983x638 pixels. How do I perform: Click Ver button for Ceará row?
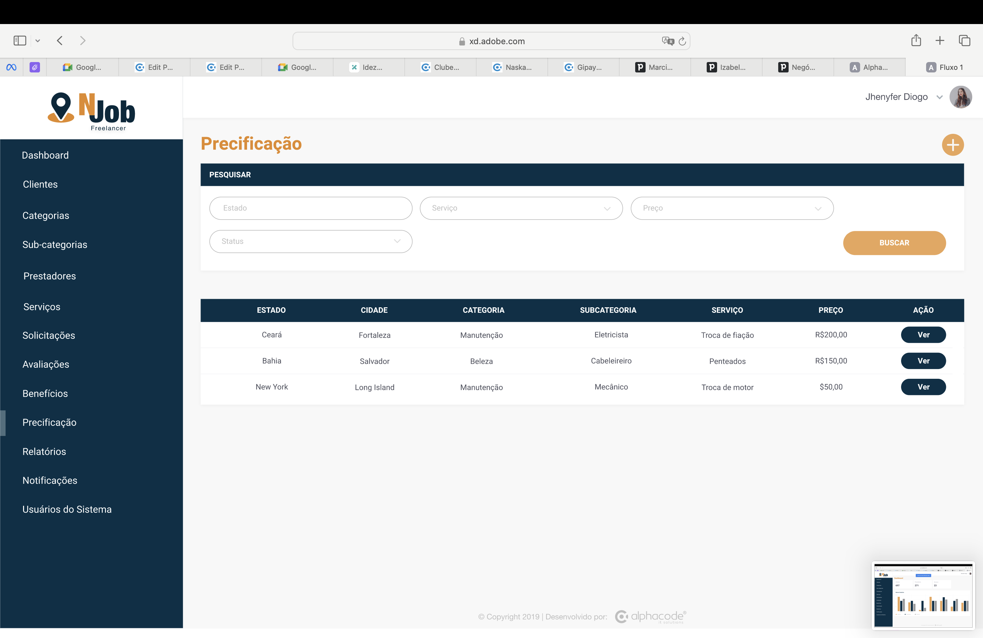tap(923, 335)
